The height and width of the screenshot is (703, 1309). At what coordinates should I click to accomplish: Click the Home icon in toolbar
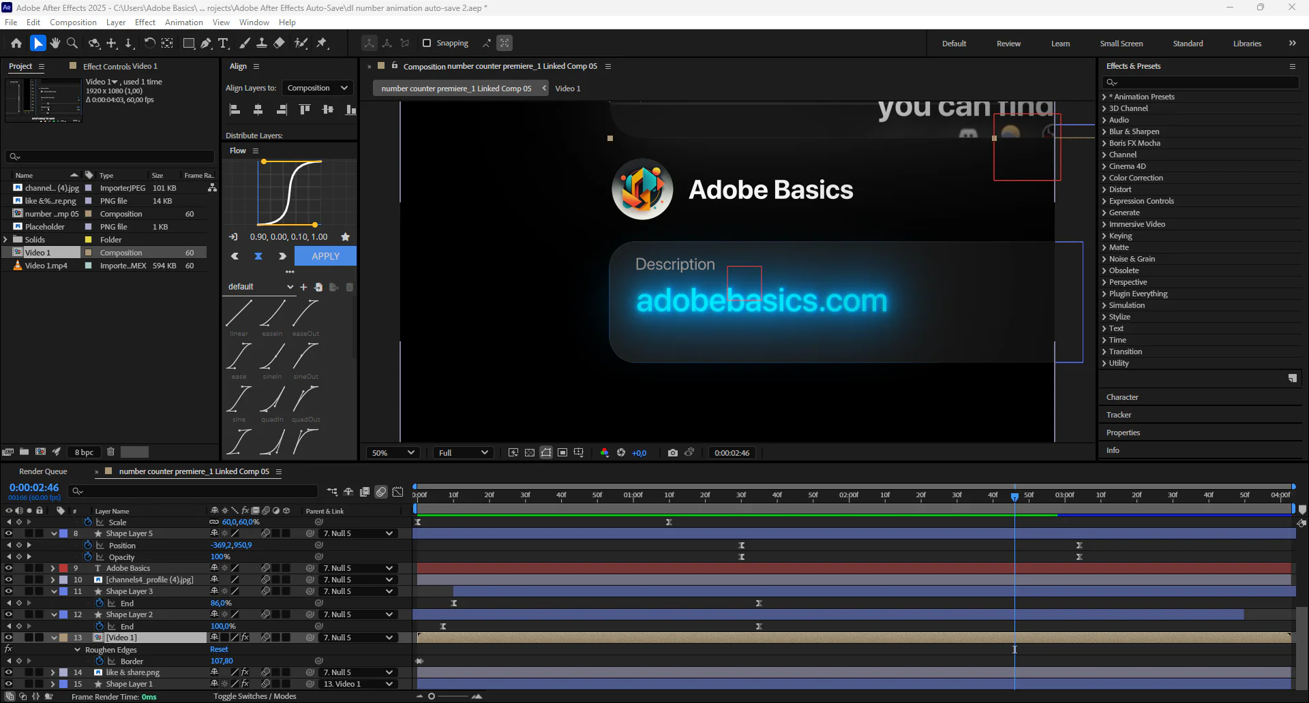[x=16, y=43]
